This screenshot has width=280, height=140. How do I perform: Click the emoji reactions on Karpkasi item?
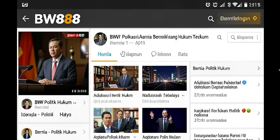tap(246, 111)
